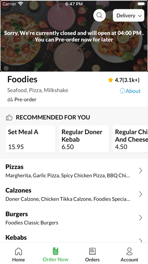Image resolution: width=148 pixels, height=264 pixels.
Task: Select the Regular Doner Kebab card
Action: coord(84,139)
